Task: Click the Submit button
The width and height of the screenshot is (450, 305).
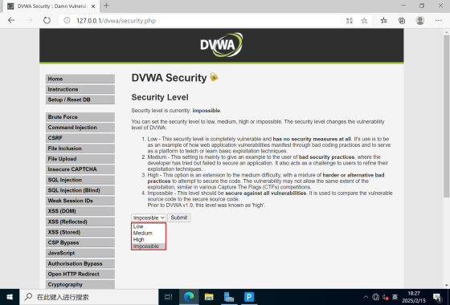Action: [179, 218]
